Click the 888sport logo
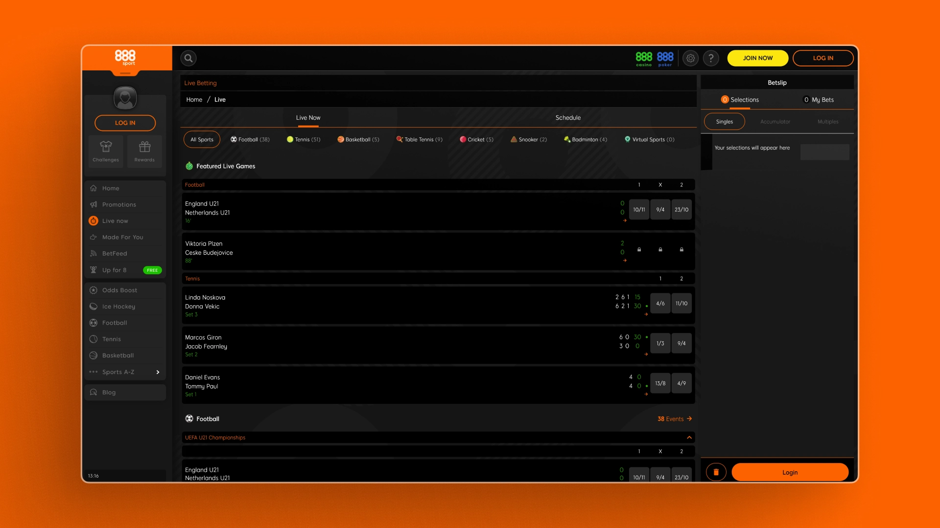 coord(125,58)
